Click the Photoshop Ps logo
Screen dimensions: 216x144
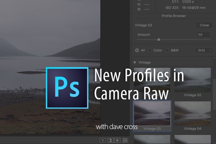tap(67, 88)
